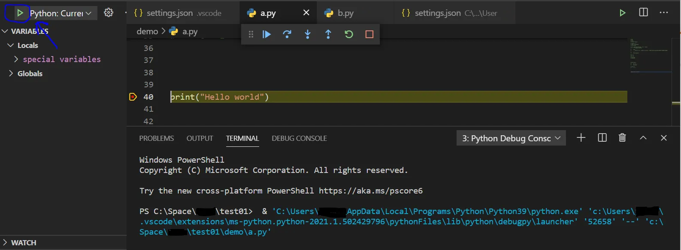
Task: Click the https://aka.ms/pscore6 terminal link
Action: tap(371, 190)
